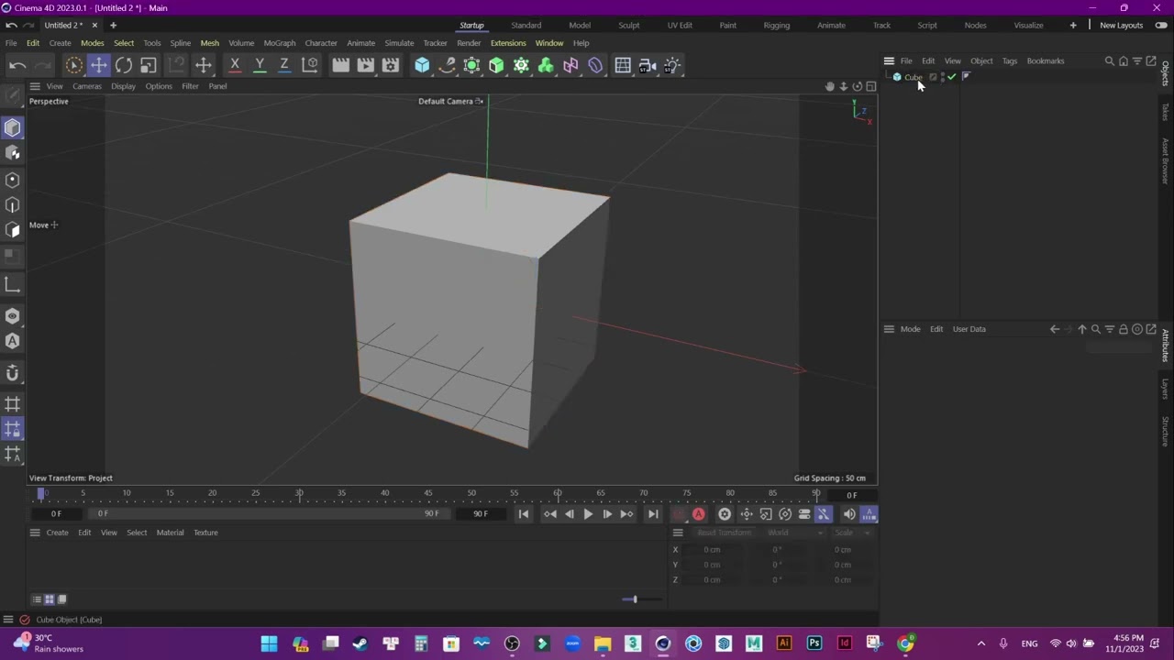Click the Undo arrow icon
Image resolution: width=1174 pixels, height=660 pixels.
click(x=17, y=65)
